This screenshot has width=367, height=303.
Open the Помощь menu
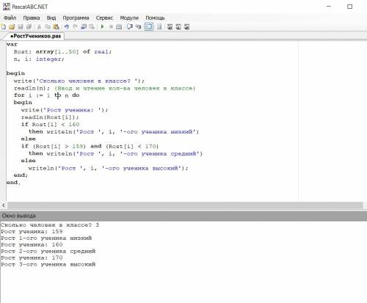pos(155,18)
